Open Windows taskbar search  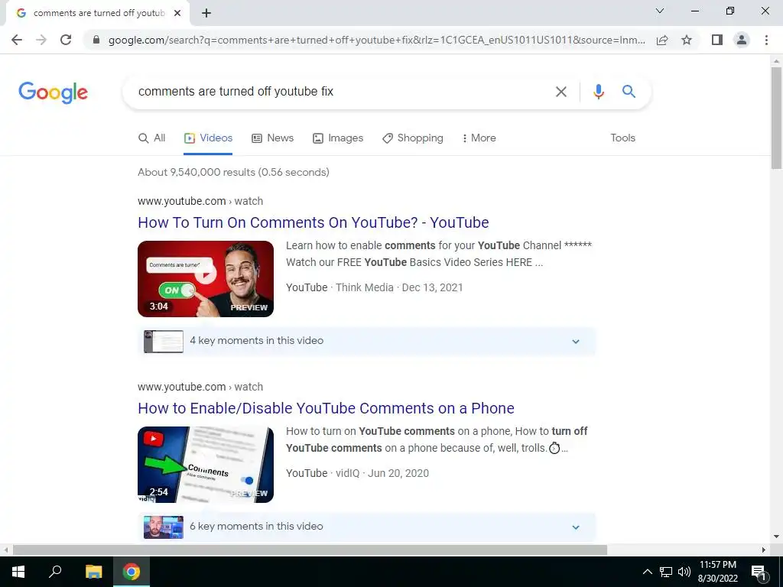55,572
